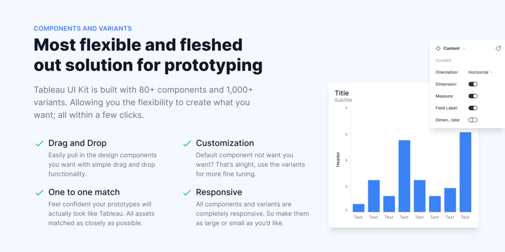Click the shortest first chart bar

358,208
